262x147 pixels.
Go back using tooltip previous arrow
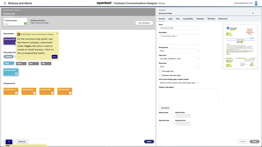pyautogui.click(x=19, y=57)
